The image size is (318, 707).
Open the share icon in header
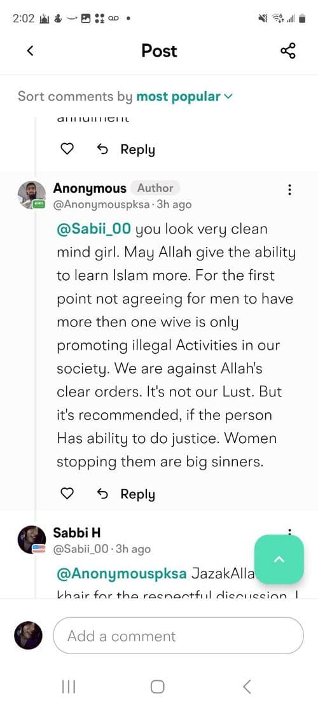(288, 51)
